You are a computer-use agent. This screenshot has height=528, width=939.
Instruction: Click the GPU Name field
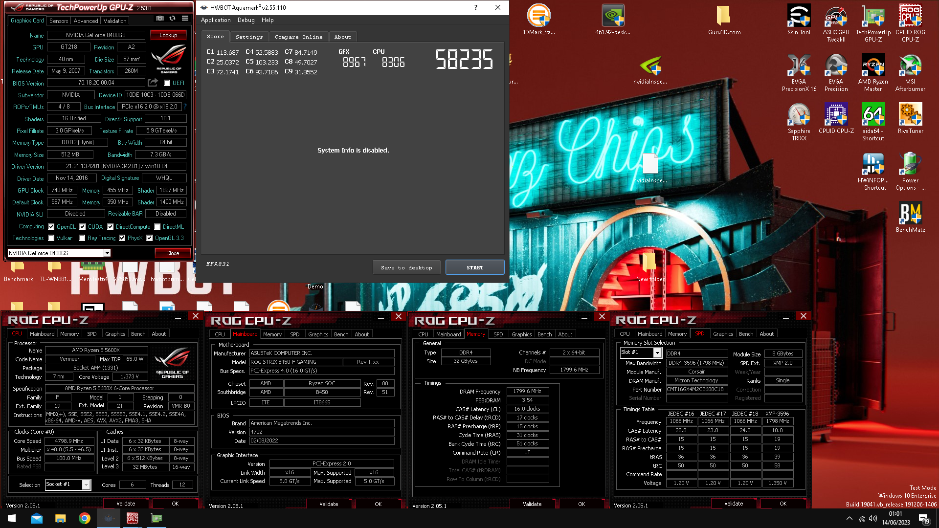[x=96, y=35]
